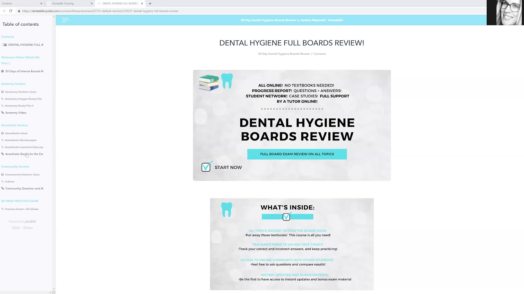Click the Anesthetic Section heading
The height and width of the screenshot is (294, 524).
tap(14, 125)
